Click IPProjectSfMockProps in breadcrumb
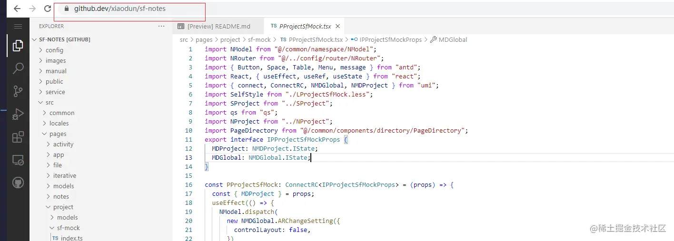Viewport: 674px width, 241px height. coord(391,40)
